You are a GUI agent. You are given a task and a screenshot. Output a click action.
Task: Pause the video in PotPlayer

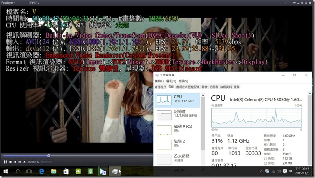pyautogui.click(x=5, y=162)
